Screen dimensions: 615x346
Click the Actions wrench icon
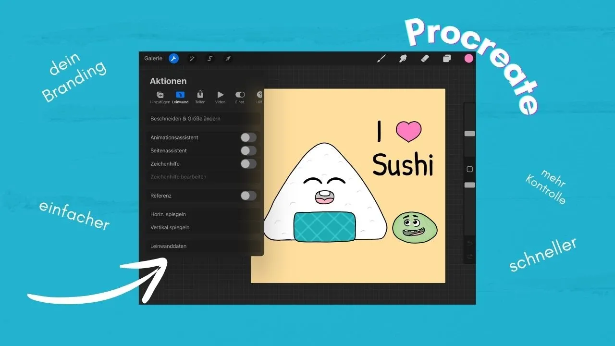(174, 59)
